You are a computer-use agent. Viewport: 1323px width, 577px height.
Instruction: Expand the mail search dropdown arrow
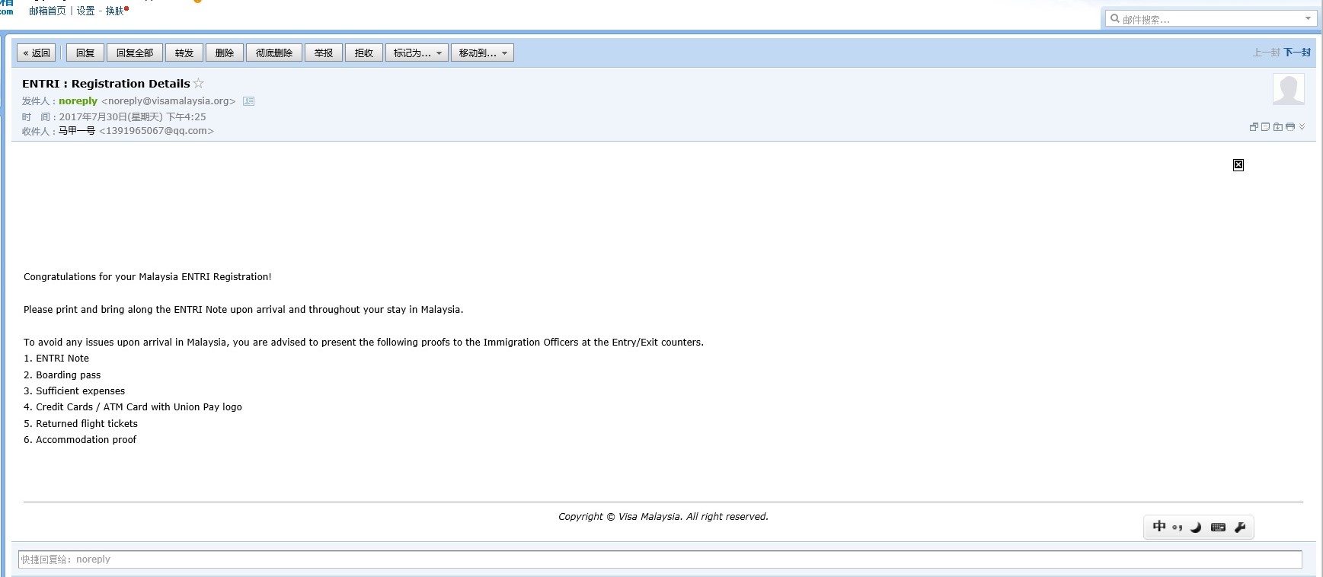point(1309,18)
